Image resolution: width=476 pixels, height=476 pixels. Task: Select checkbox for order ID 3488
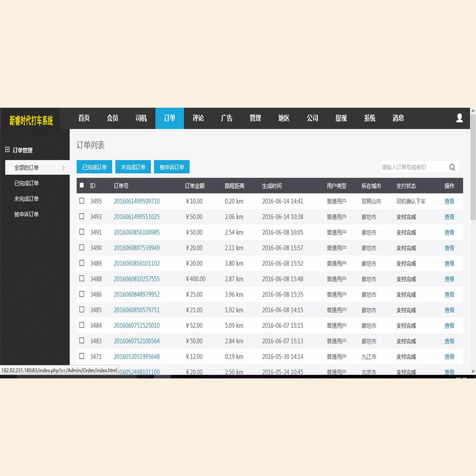82,278
